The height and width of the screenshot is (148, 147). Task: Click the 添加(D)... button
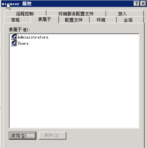(23, 136)
